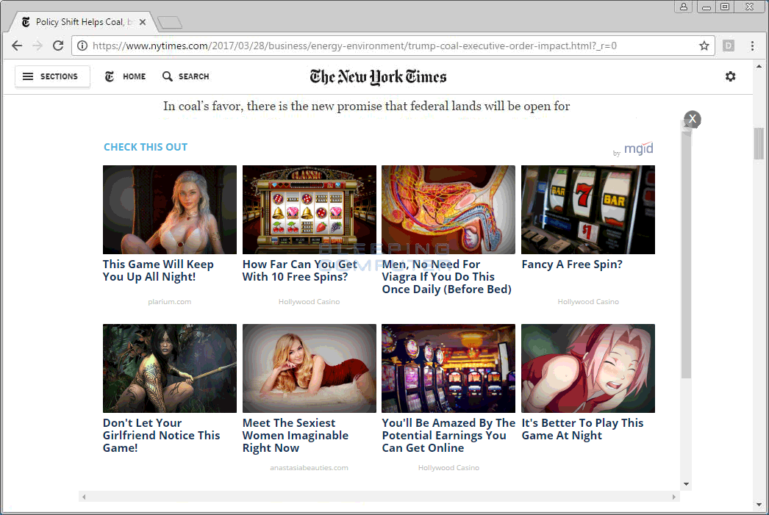Open 'Meet The Sexiest Women Imaginable' headline
This screenshot has height=515, width=769.
coord(296,435)
